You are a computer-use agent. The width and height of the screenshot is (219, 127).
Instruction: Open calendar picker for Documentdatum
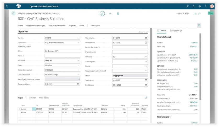click(x=78, y=84)
